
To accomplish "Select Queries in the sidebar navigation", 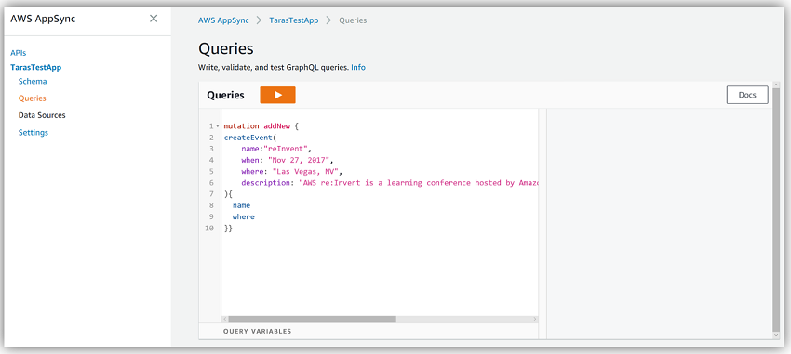I will [x=33, y=98].
